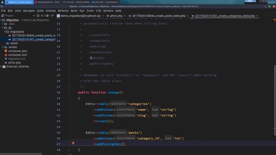
Task: Expand the .idea folder
Action: click(x=3, y=24)
